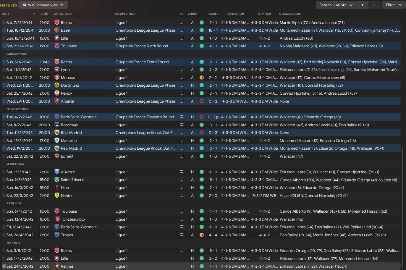Click the Nancy club badge icon
Image resolution: width=406 pixels, height=270 pixels.
pyautogui.click(x=57, y=93)
